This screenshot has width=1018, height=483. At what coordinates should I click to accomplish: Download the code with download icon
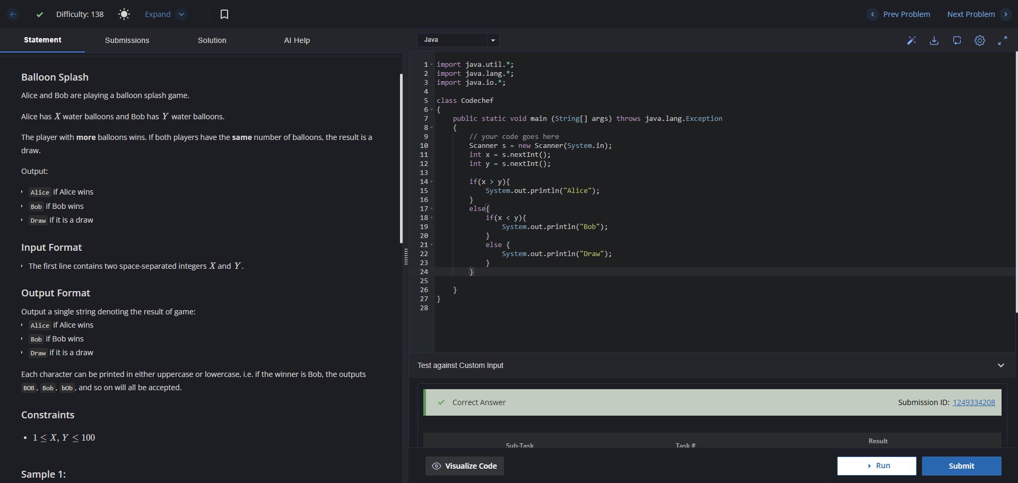tap(934, 40)
